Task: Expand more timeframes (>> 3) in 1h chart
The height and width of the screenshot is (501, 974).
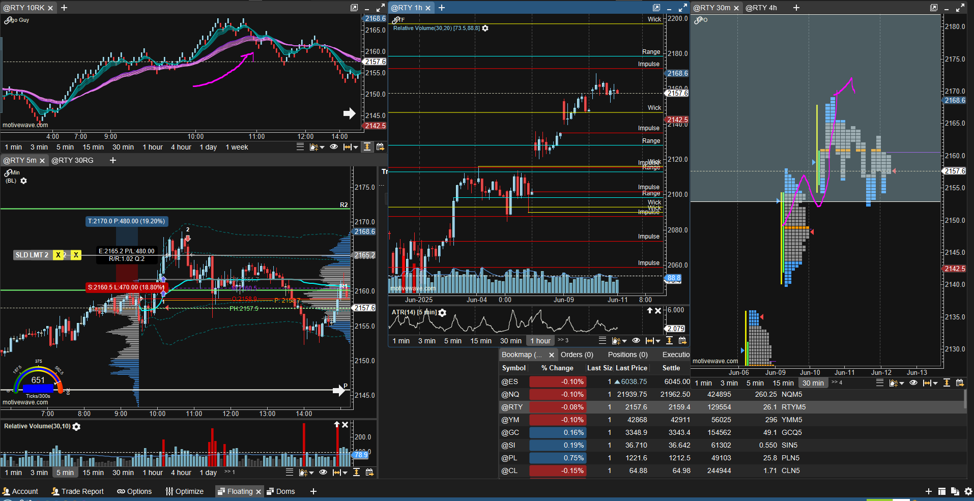Action: [x=563, y=340]
